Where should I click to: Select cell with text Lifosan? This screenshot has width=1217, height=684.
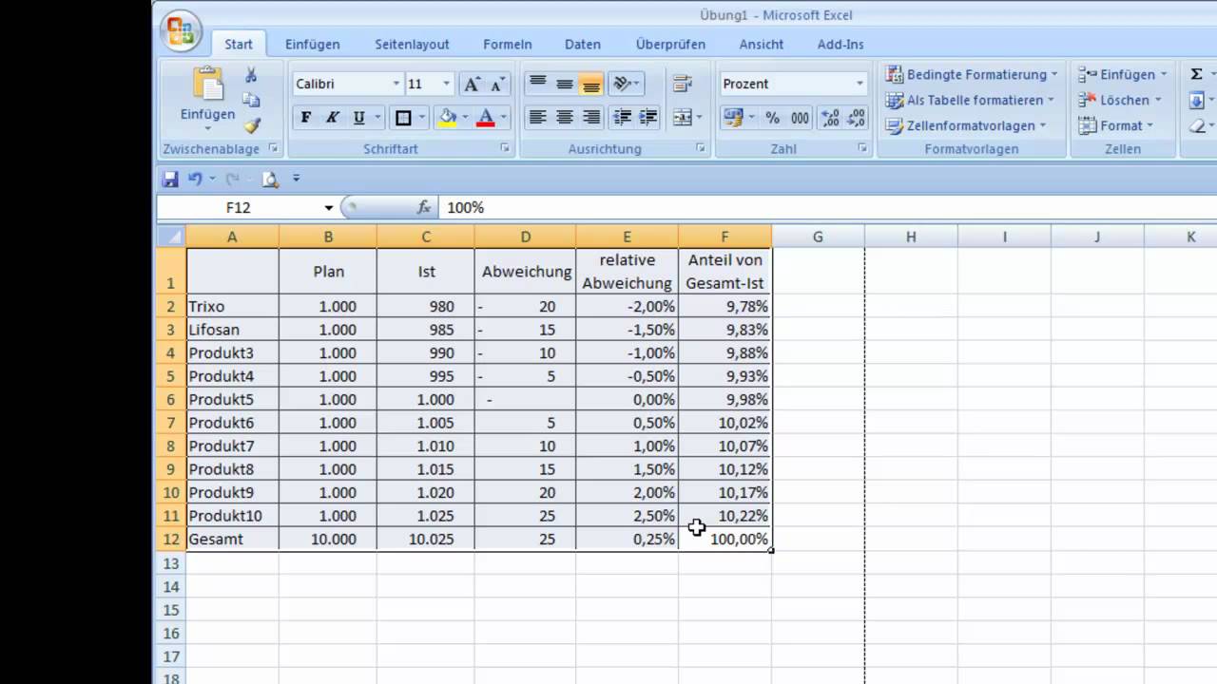(232, 330)
